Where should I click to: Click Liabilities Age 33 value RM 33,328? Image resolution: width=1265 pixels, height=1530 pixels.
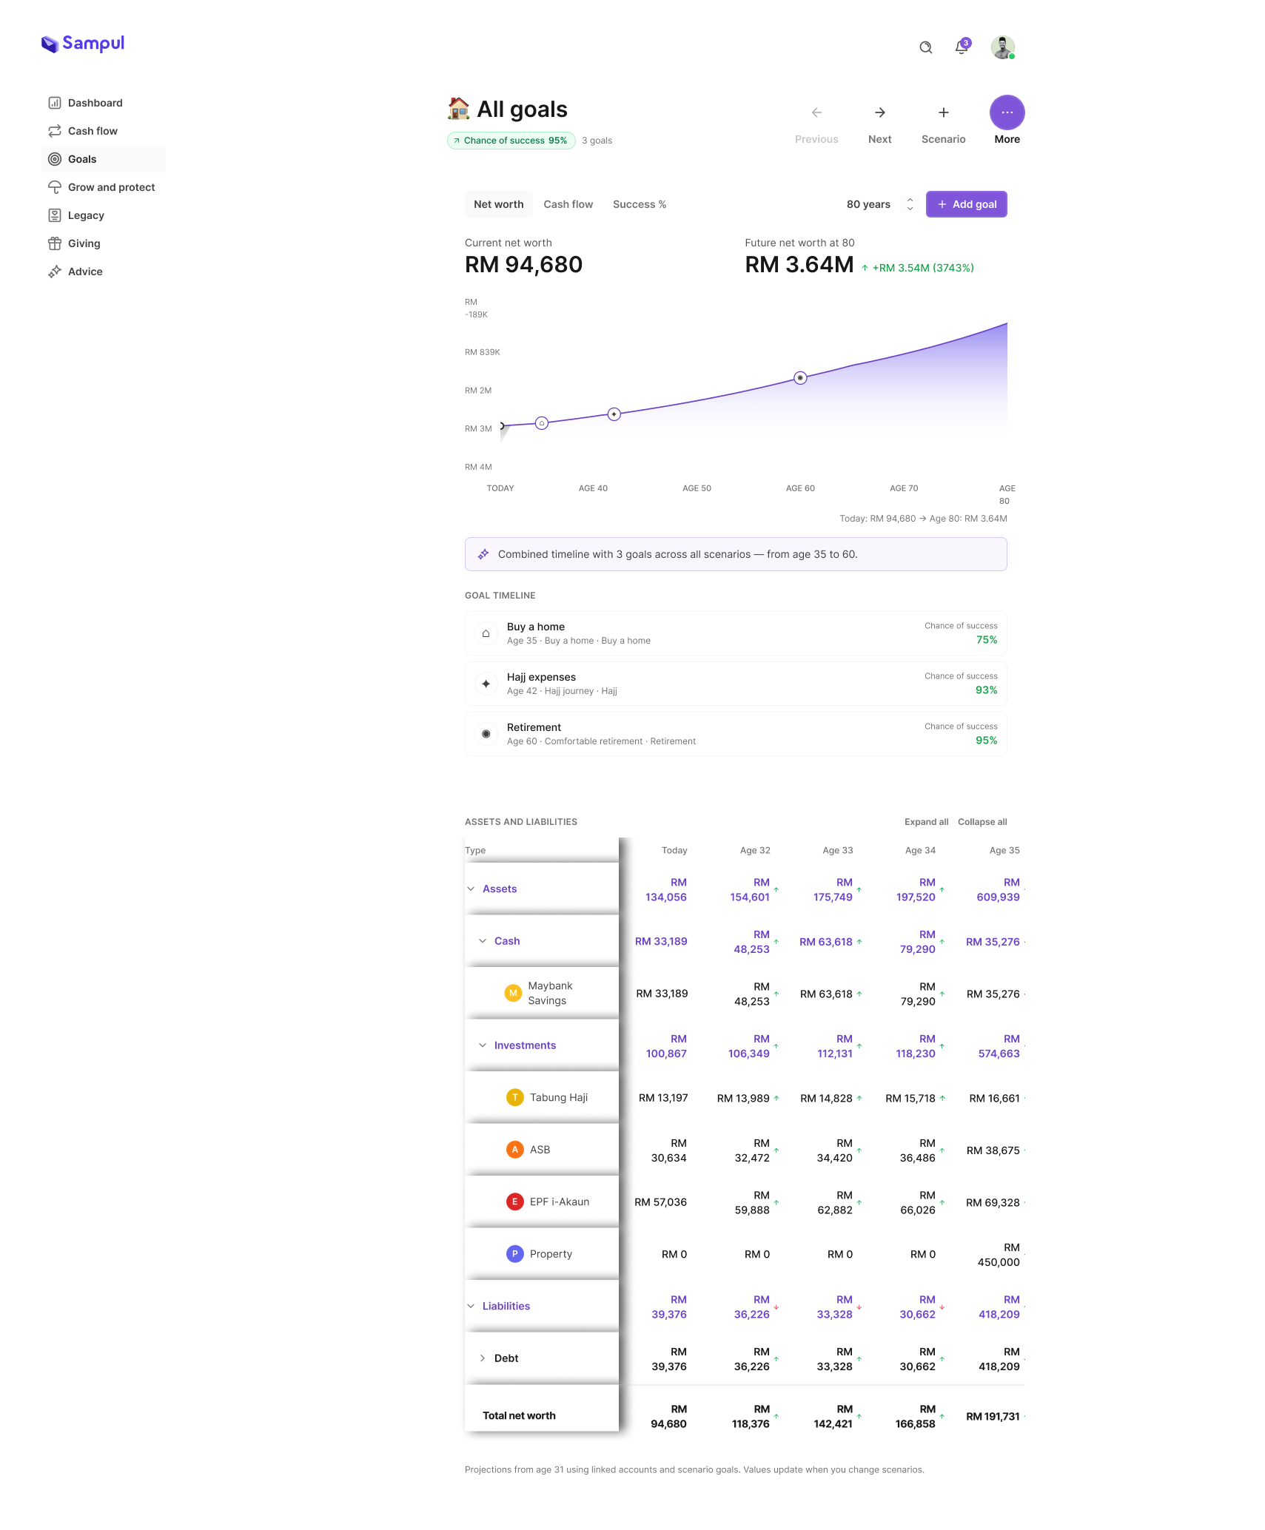click(x=835, y=1307)
